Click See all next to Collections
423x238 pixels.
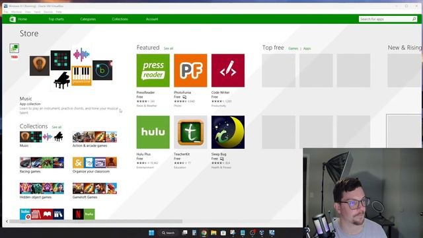click(57, 127)
